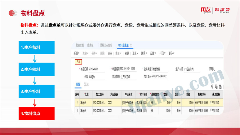Select row number 1 in table
The image size is (240, 135).
(77, 103)
